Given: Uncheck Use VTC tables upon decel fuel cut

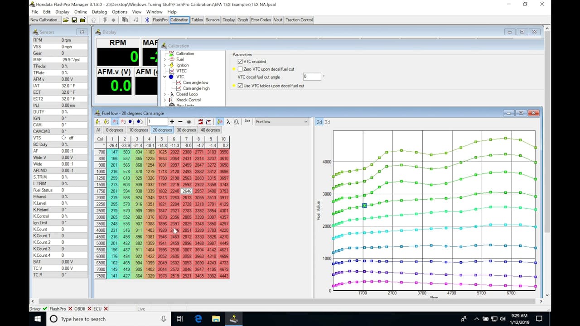Looking at the screenshot, I should (240, 86).
